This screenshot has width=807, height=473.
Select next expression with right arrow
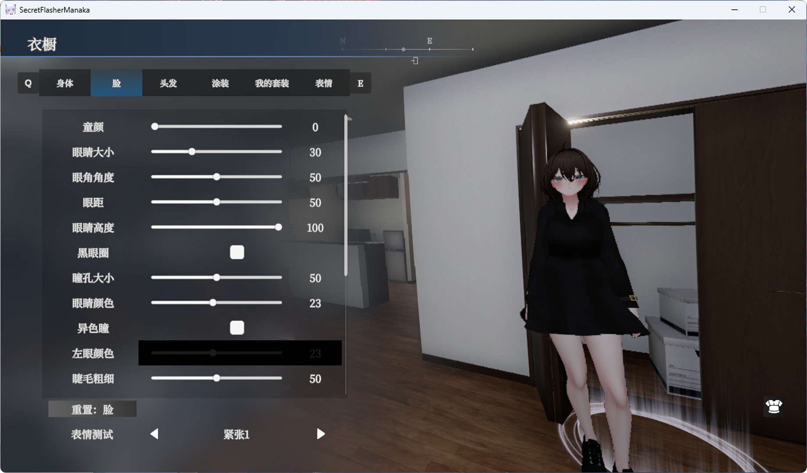coord(320,434)
